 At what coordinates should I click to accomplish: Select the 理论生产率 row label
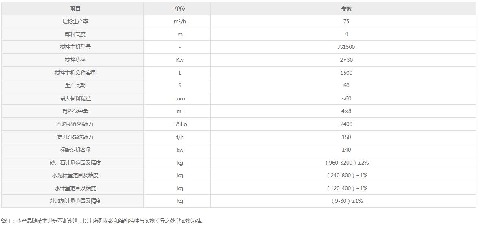click(x=72, y=22)
